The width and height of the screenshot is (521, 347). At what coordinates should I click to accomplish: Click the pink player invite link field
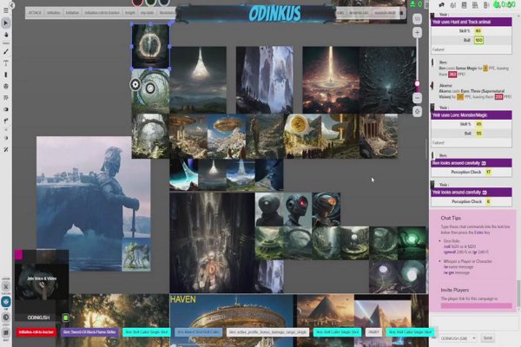(476, 306)
